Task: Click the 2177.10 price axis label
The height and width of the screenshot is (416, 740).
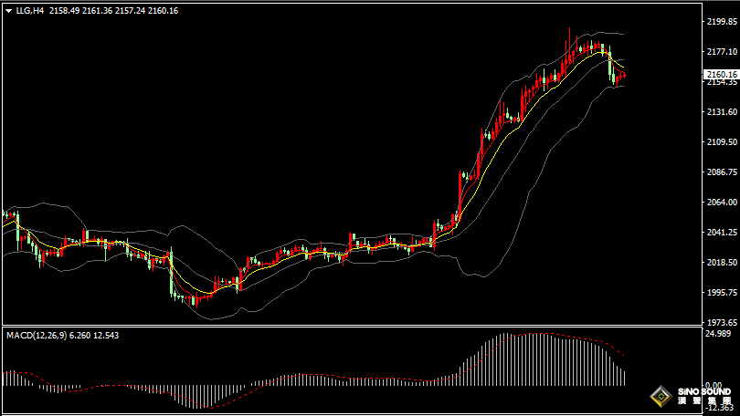Action: [x=721, y=52]
